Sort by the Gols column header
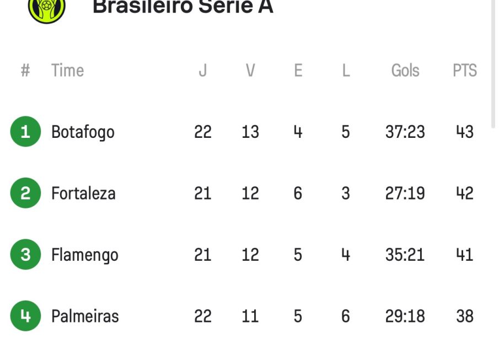Viewport: 499px width, 338px height. click(x=405, y=71)
